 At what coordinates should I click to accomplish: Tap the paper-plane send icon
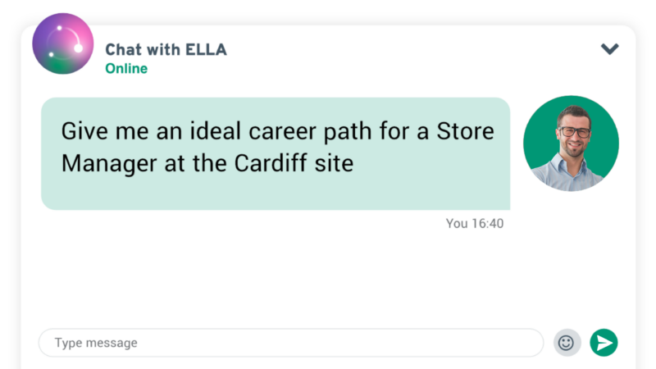click(x=604, y=343)
